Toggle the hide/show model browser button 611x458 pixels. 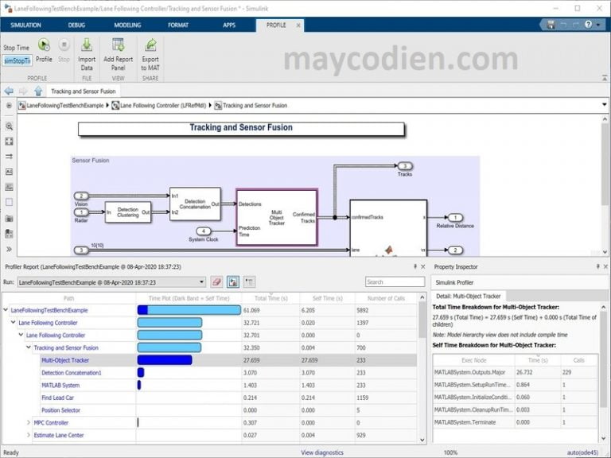point(9,105)
